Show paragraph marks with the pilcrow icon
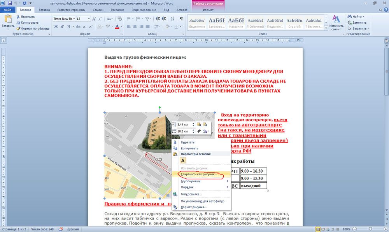The height and width of the screenshot is (232, 389). point(181,19)
